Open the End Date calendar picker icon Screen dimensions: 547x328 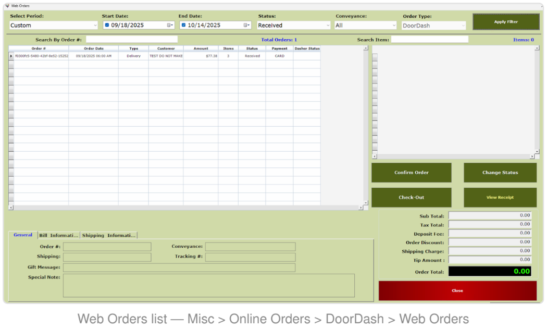[x=246, y=25]
